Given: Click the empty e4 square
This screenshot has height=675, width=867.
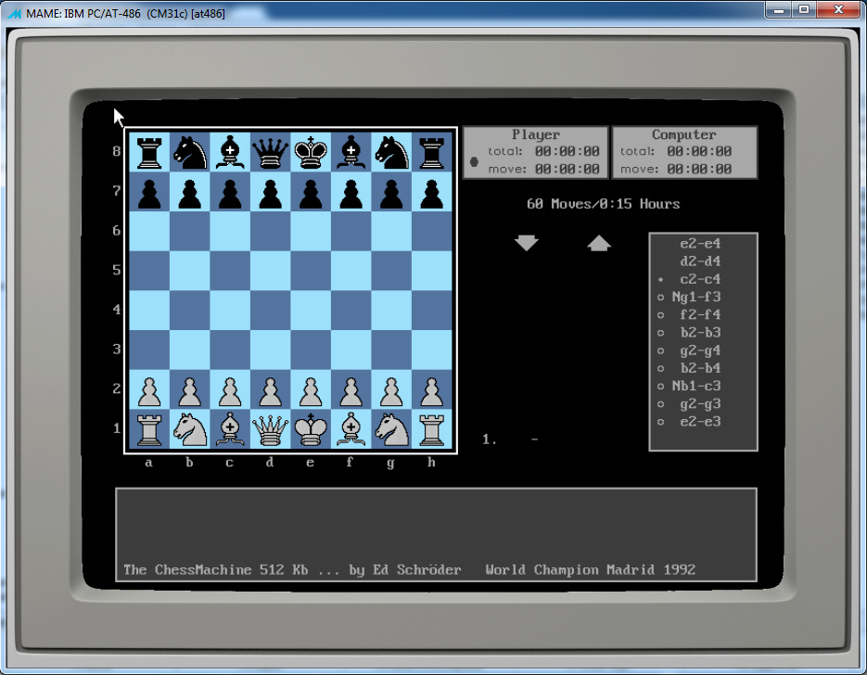Looking at the screenshot, I should click(x=311, y=310).
